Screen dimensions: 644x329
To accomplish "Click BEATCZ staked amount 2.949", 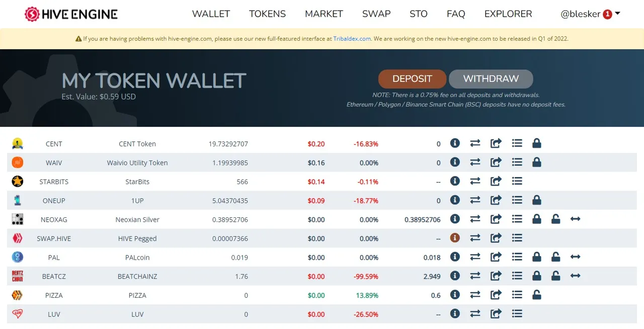I will [x=432, y=276].
